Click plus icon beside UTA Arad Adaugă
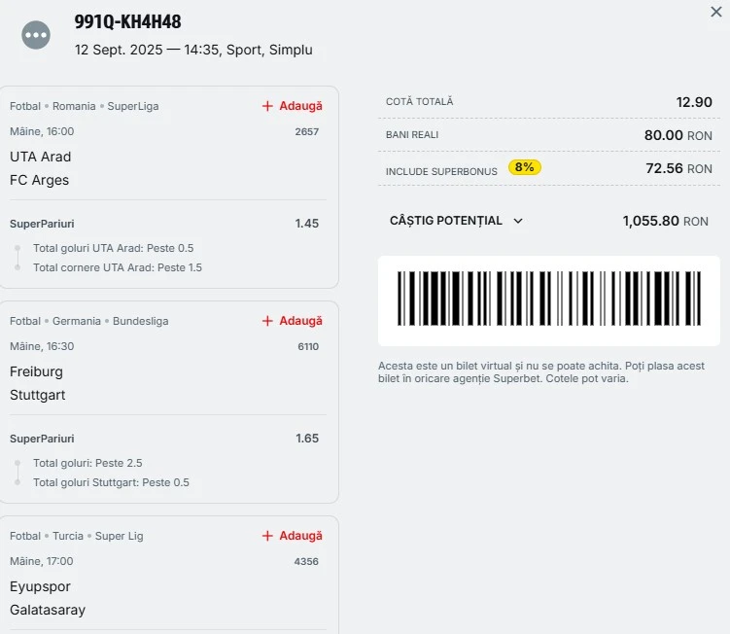 click(267, 106)
